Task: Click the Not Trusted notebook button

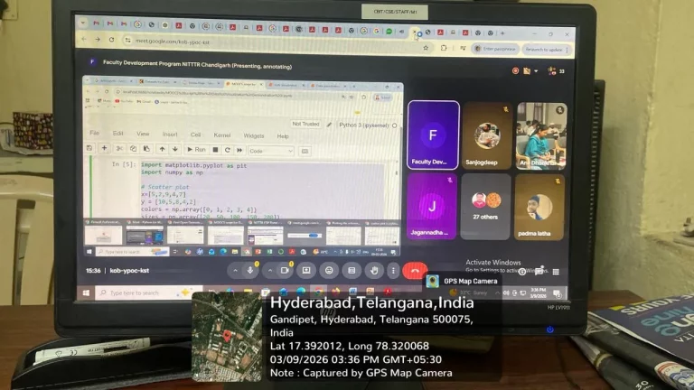Action: (305, 124)
